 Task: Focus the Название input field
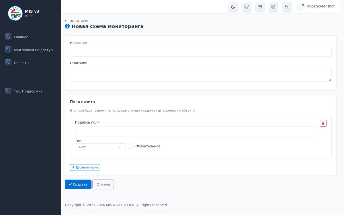pyautogui.click(x=201, y=52)
